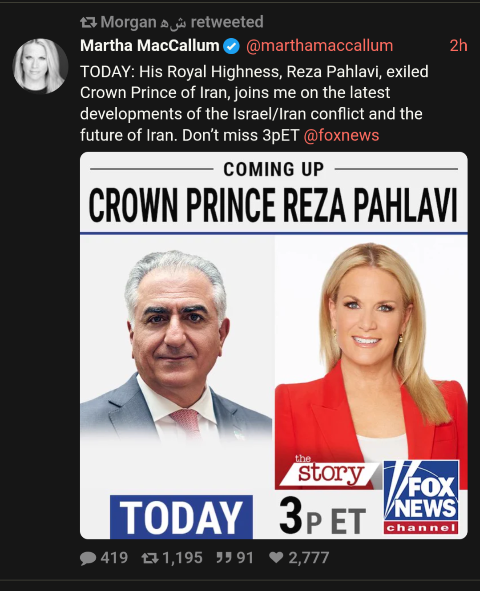Click the 419 replies count
480x591 pixels.
point(114,558)
